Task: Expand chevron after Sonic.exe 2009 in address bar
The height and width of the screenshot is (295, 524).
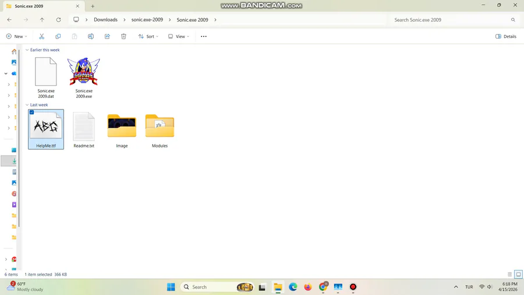Action: (x=215, y=20)
